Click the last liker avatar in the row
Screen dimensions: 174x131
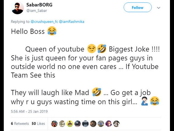pyautogui.click(x=116, y=123)
